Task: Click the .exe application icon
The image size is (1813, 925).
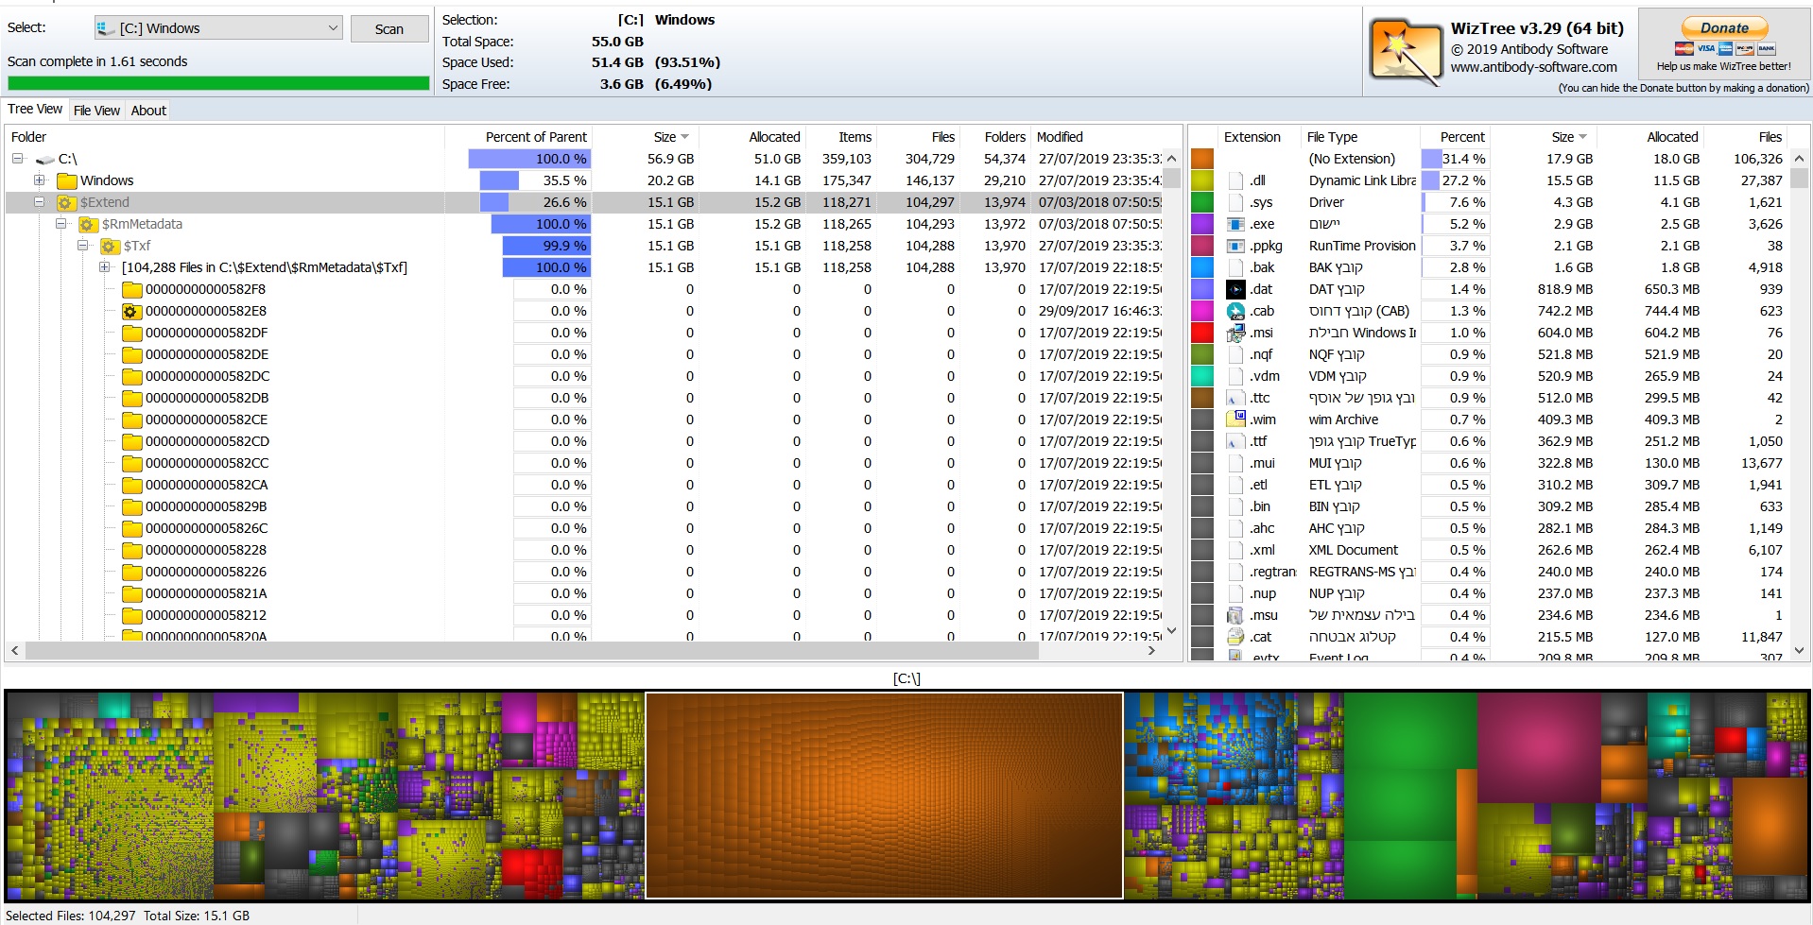Action: pos(1235,224)
